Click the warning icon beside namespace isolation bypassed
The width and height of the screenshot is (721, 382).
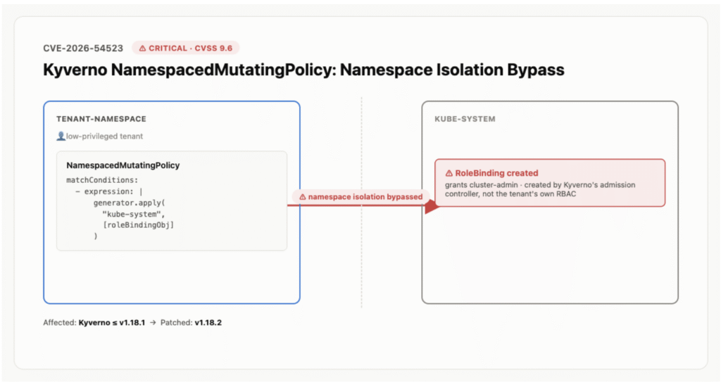(x=303, y=197)
